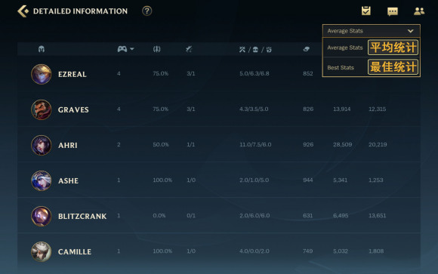Viewport: 438px width, 274px height.
Task: Click the win rate column icon
Action: tap(157, 49)
